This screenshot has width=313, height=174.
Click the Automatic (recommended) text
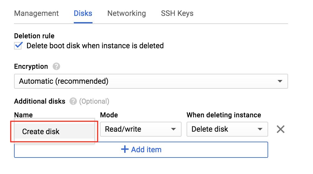(x=64, y=81)
